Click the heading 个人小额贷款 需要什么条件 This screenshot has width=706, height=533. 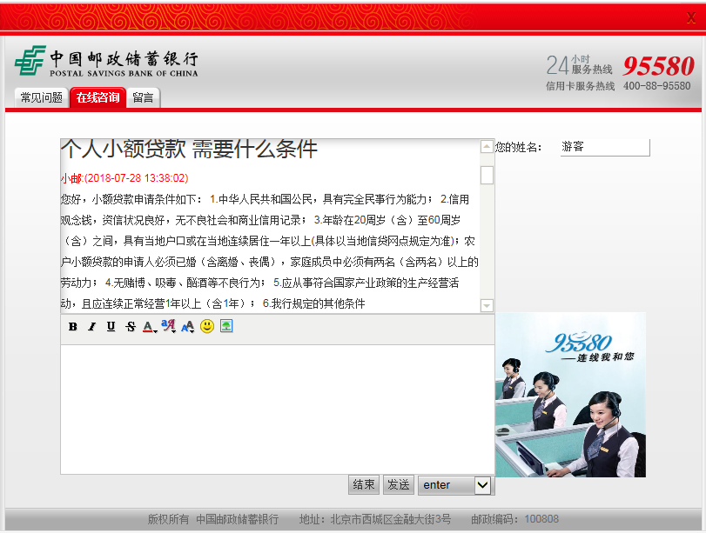tap(189, 149)
